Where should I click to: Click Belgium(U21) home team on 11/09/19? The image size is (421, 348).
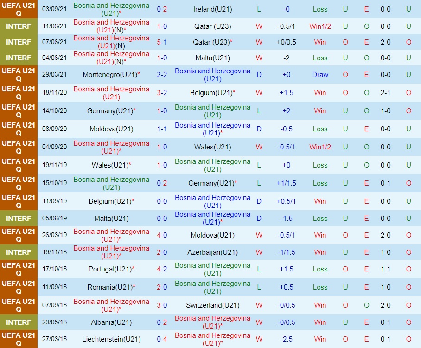111,201
